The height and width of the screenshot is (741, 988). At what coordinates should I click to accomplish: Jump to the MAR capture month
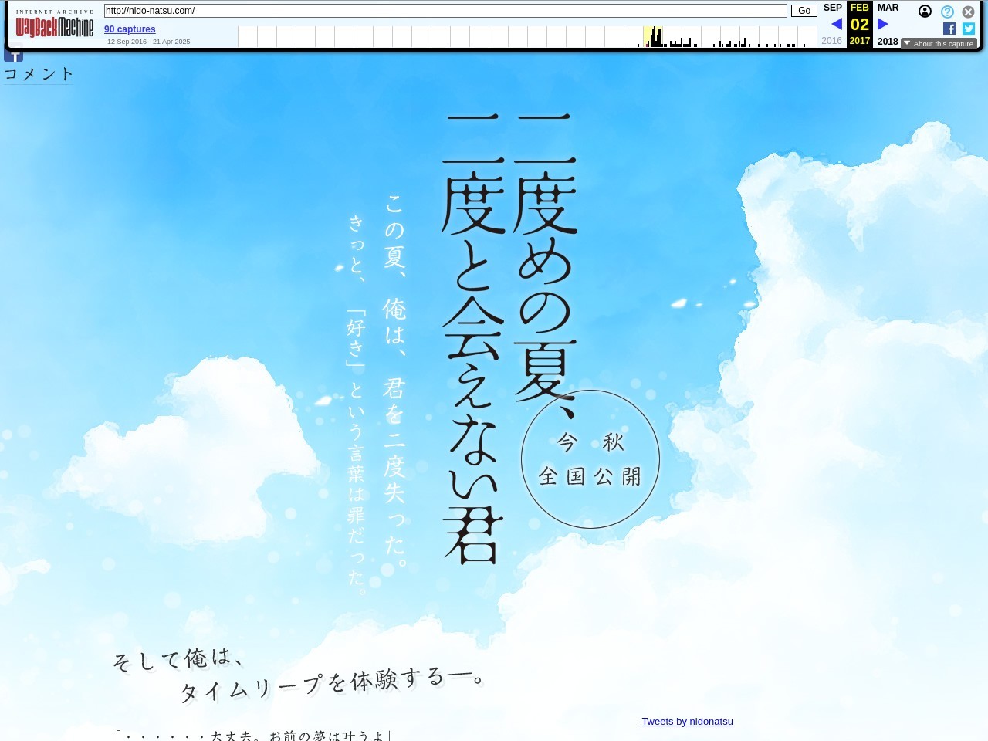[x=888, y=8]
